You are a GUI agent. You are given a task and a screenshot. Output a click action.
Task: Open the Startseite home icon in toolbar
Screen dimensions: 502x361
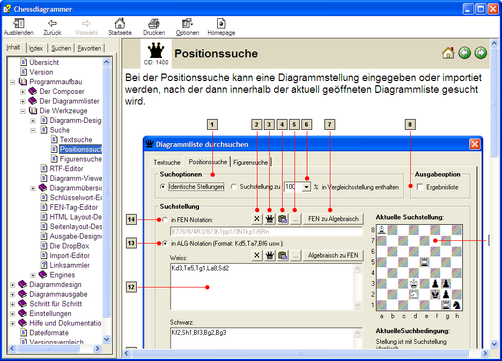120,24
